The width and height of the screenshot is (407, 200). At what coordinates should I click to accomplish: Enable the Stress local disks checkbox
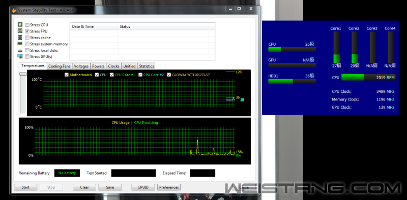point(27,50)
